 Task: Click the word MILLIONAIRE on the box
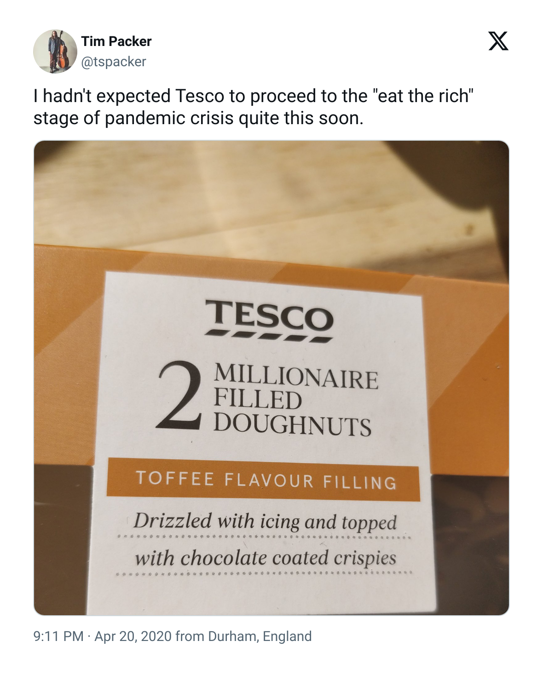[x=295, y=378]
